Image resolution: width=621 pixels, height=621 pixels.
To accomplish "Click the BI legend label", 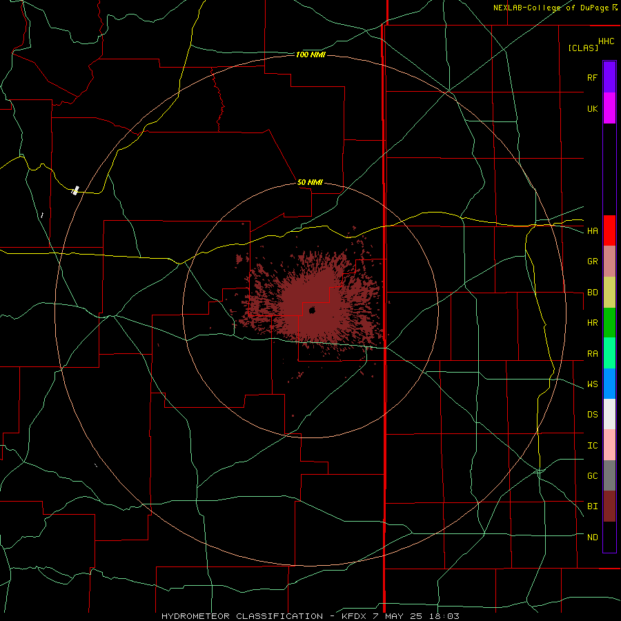I will [x=592, y=506].
